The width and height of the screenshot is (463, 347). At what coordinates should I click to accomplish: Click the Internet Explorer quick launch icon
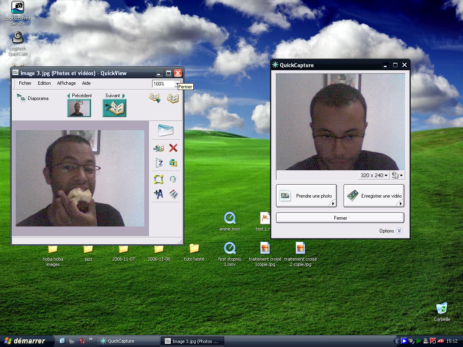(x=62, y=341)
